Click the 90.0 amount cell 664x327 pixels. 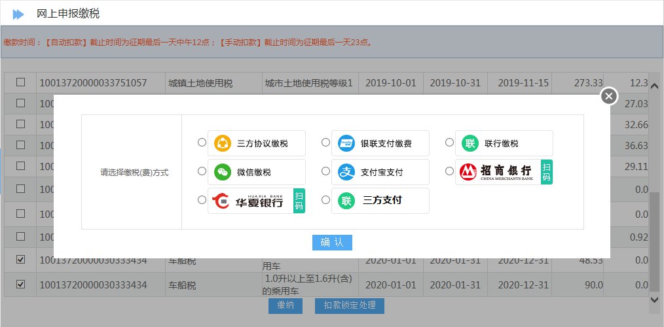tap(578, 284)
